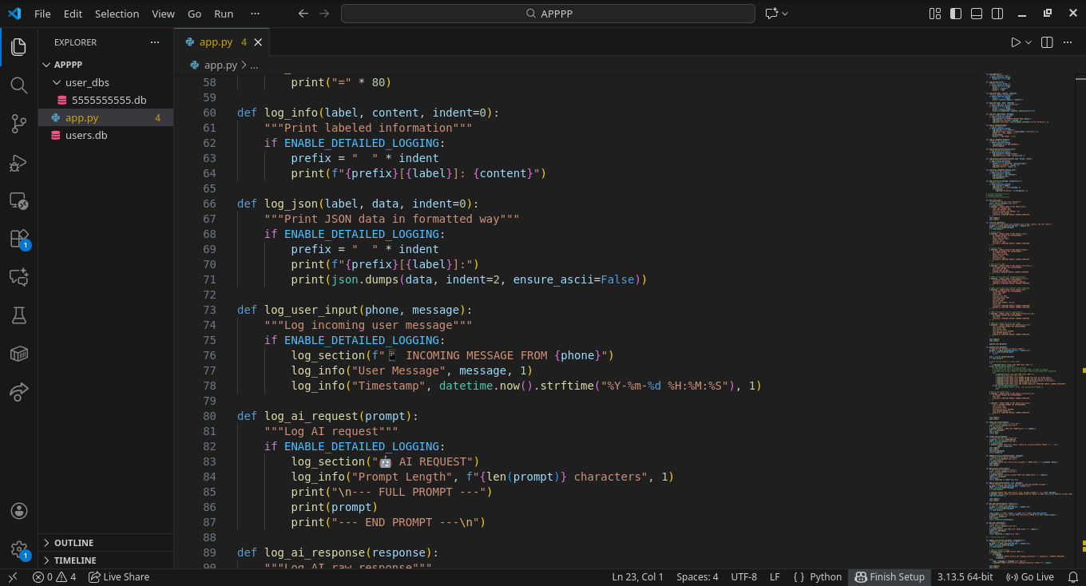The image size is (1086, 586).
Task: Open the Copilot chat title bar button
Action: click(771, 14)
